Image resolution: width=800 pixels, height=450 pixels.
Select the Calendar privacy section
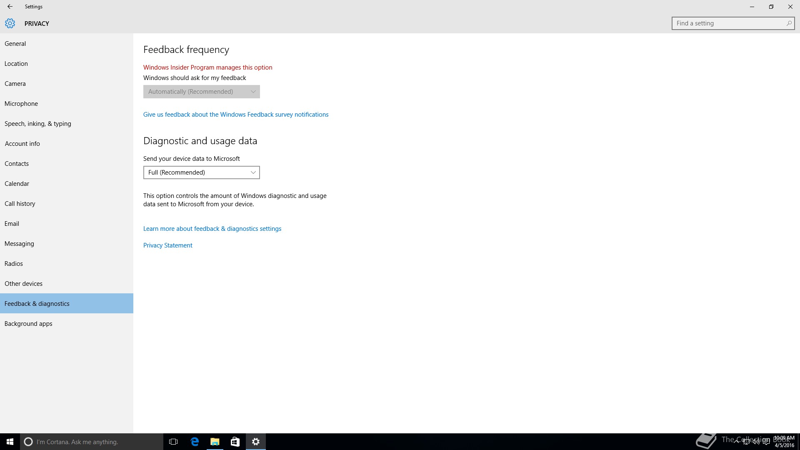pos(67,184)
